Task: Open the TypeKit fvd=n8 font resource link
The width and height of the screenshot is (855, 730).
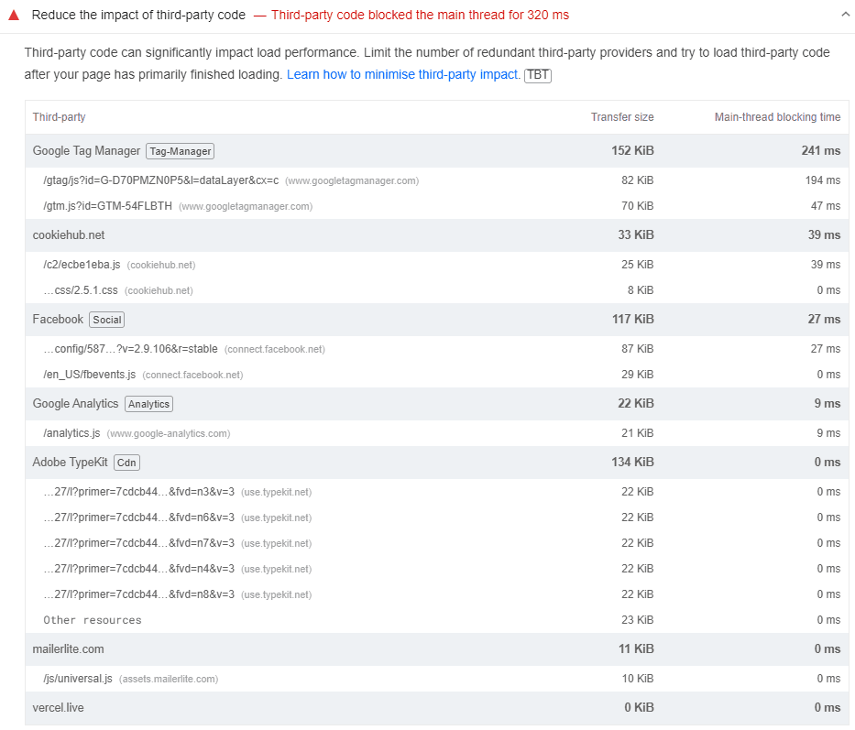Action: (139, 594)
